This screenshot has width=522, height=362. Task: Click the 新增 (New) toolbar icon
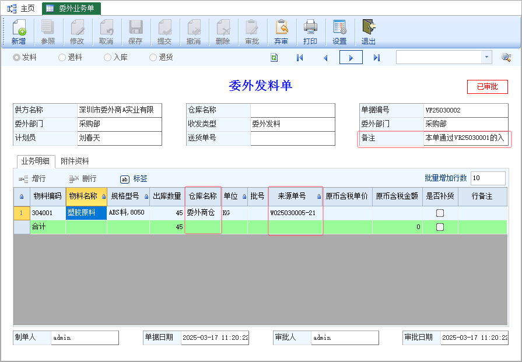coord(19,27)
